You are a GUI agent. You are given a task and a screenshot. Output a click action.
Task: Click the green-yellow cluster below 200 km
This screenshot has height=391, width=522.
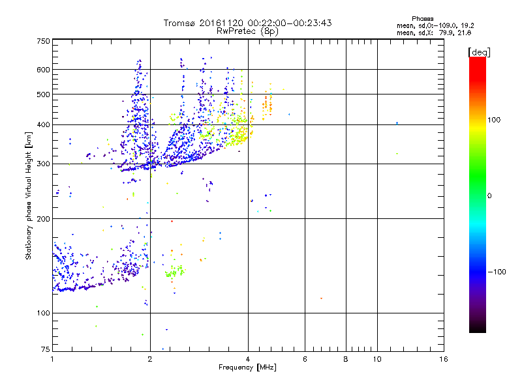click(x=172, y=272)
